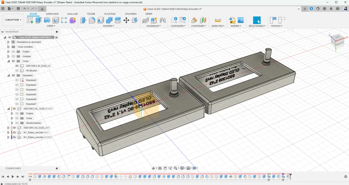The image size is (349, 185).
Task: Open a new design tab
Action: 305,9
